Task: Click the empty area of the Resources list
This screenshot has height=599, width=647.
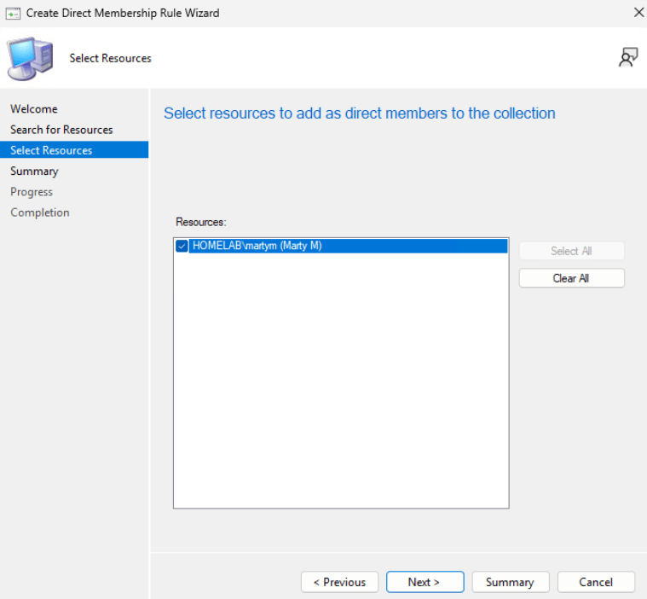Action: [341, 384]
